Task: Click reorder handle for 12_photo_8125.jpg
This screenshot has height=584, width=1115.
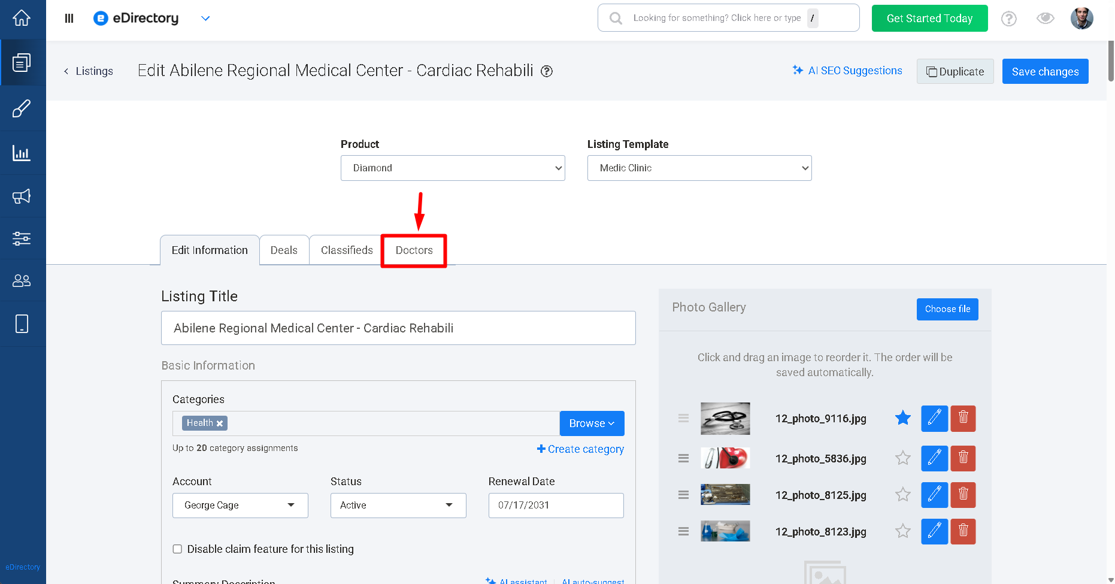Action: tap(683, 495)
